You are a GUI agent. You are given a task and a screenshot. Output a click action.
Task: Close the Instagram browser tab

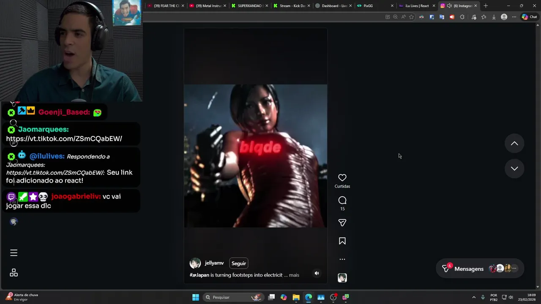pos(475,6)
